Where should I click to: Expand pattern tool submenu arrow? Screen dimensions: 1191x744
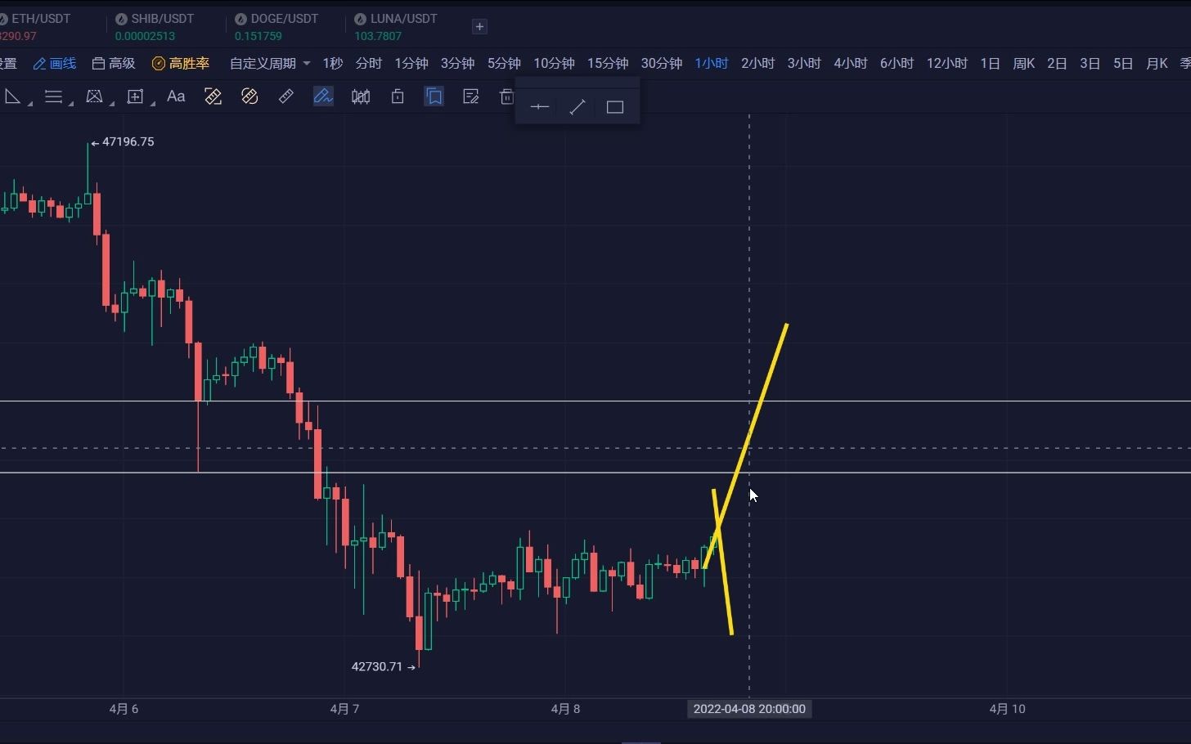112,104
